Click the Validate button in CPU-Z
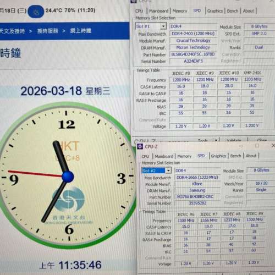Screen dimensions: 275x275 coord(234,140)
